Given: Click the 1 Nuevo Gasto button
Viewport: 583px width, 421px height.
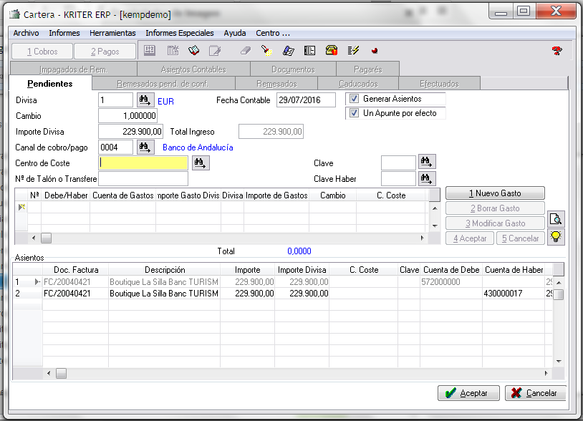Looking at the screenshot, I should (x=495, y=193).
